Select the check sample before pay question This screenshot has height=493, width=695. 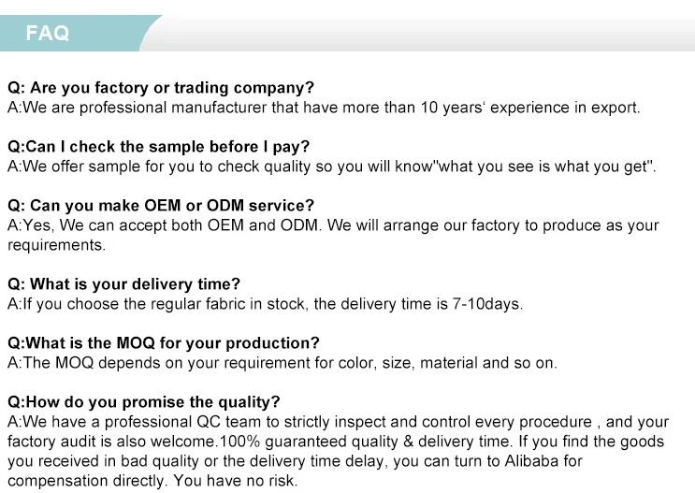pyautogui.click(x=158, y=147)
